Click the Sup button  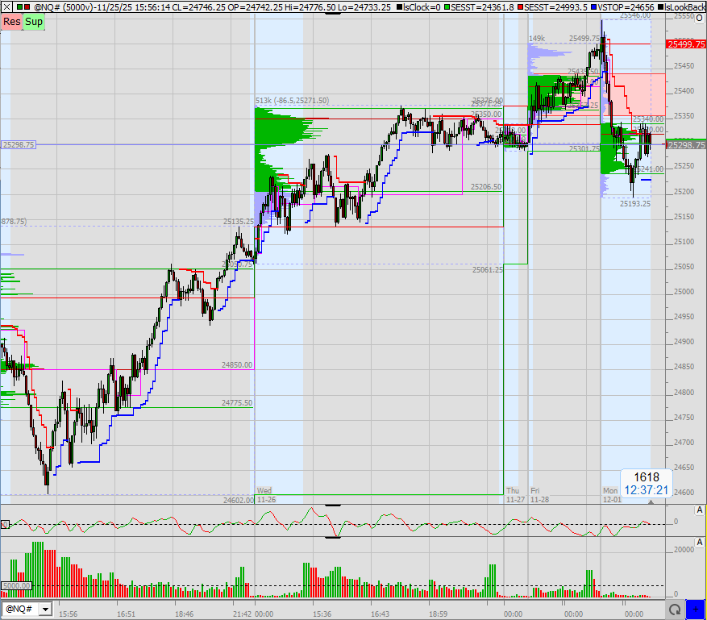tap(33, 22)
